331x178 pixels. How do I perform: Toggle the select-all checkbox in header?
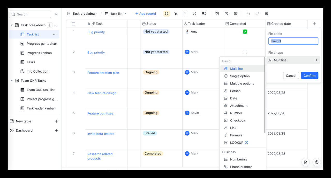coord(73,24)
